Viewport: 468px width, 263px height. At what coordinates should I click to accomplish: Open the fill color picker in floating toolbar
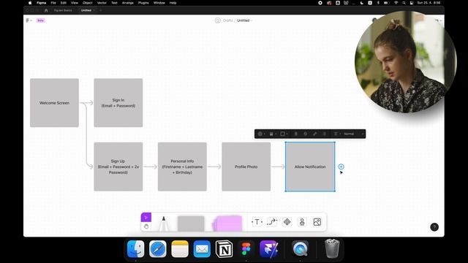(262, 134)
